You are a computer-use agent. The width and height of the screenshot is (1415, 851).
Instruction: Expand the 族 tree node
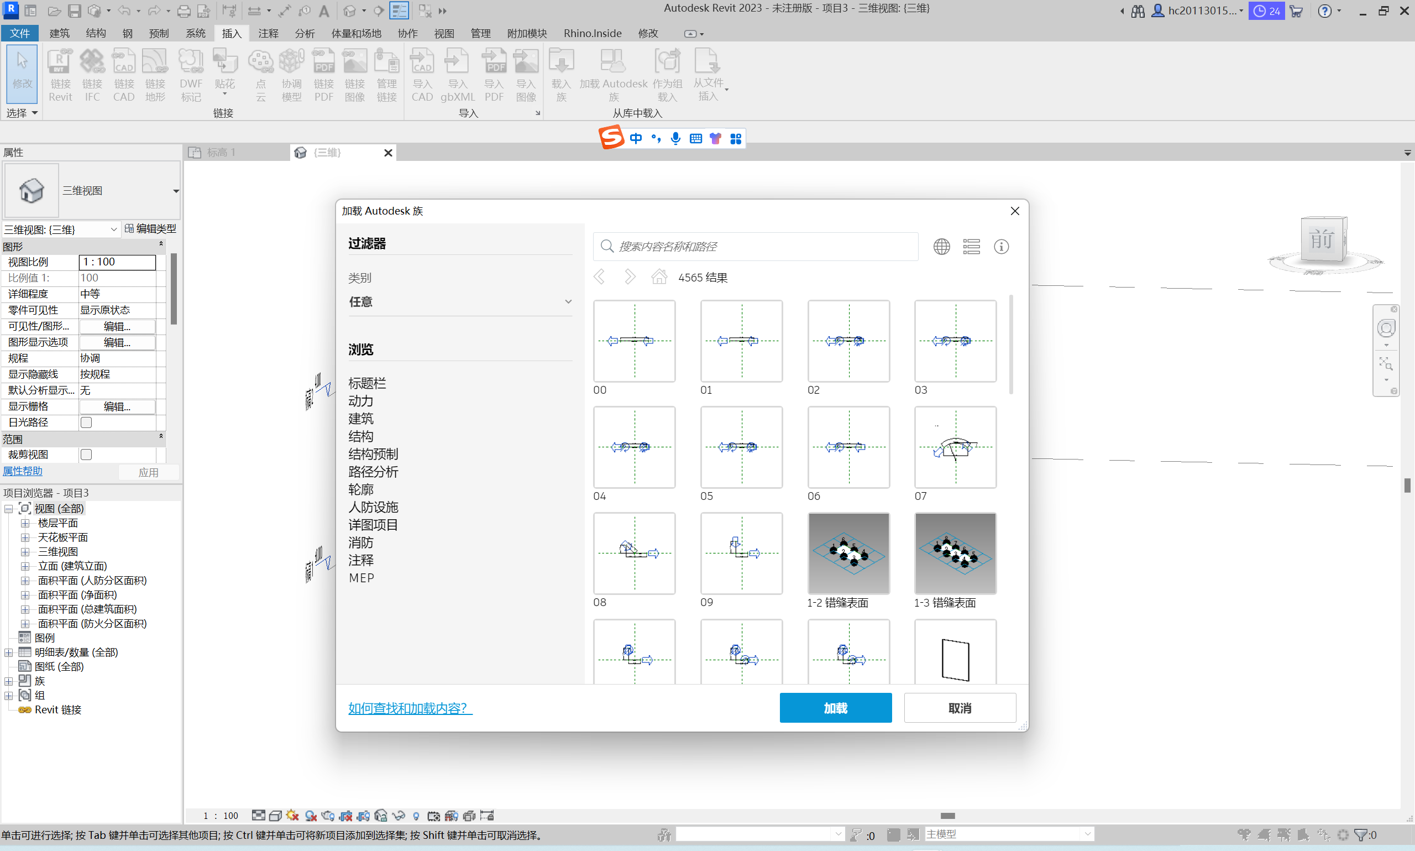[x=9, y=681]
